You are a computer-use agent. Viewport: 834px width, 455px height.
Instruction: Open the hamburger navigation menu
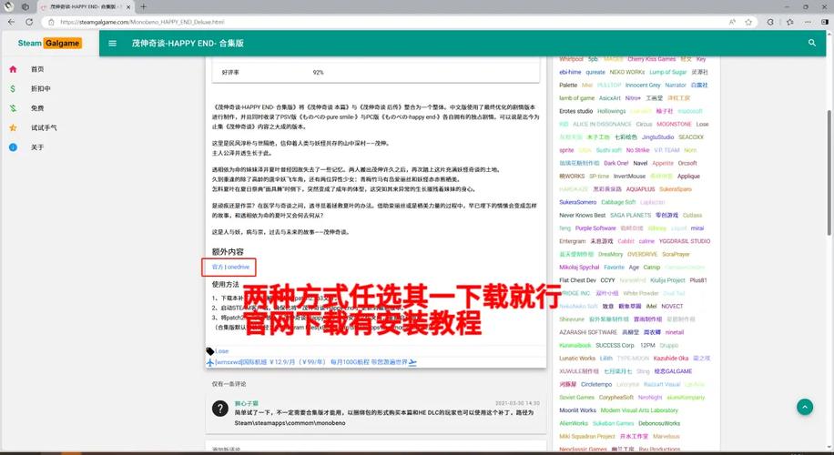tap(112, 43)
